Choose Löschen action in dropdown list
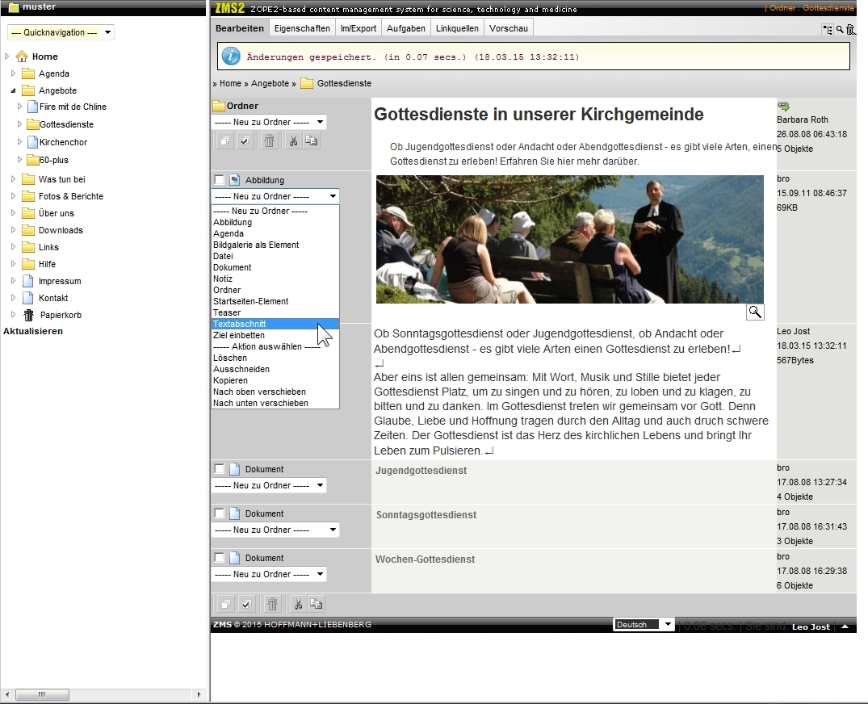Viewport: 868px width, 704px height. pyautogui.click(x=275, y=358)
